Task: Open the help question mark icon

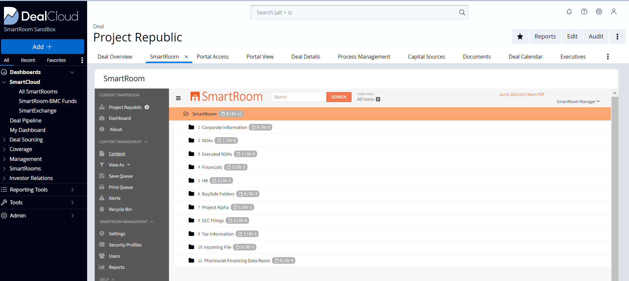Action: (x=584, y=12)
